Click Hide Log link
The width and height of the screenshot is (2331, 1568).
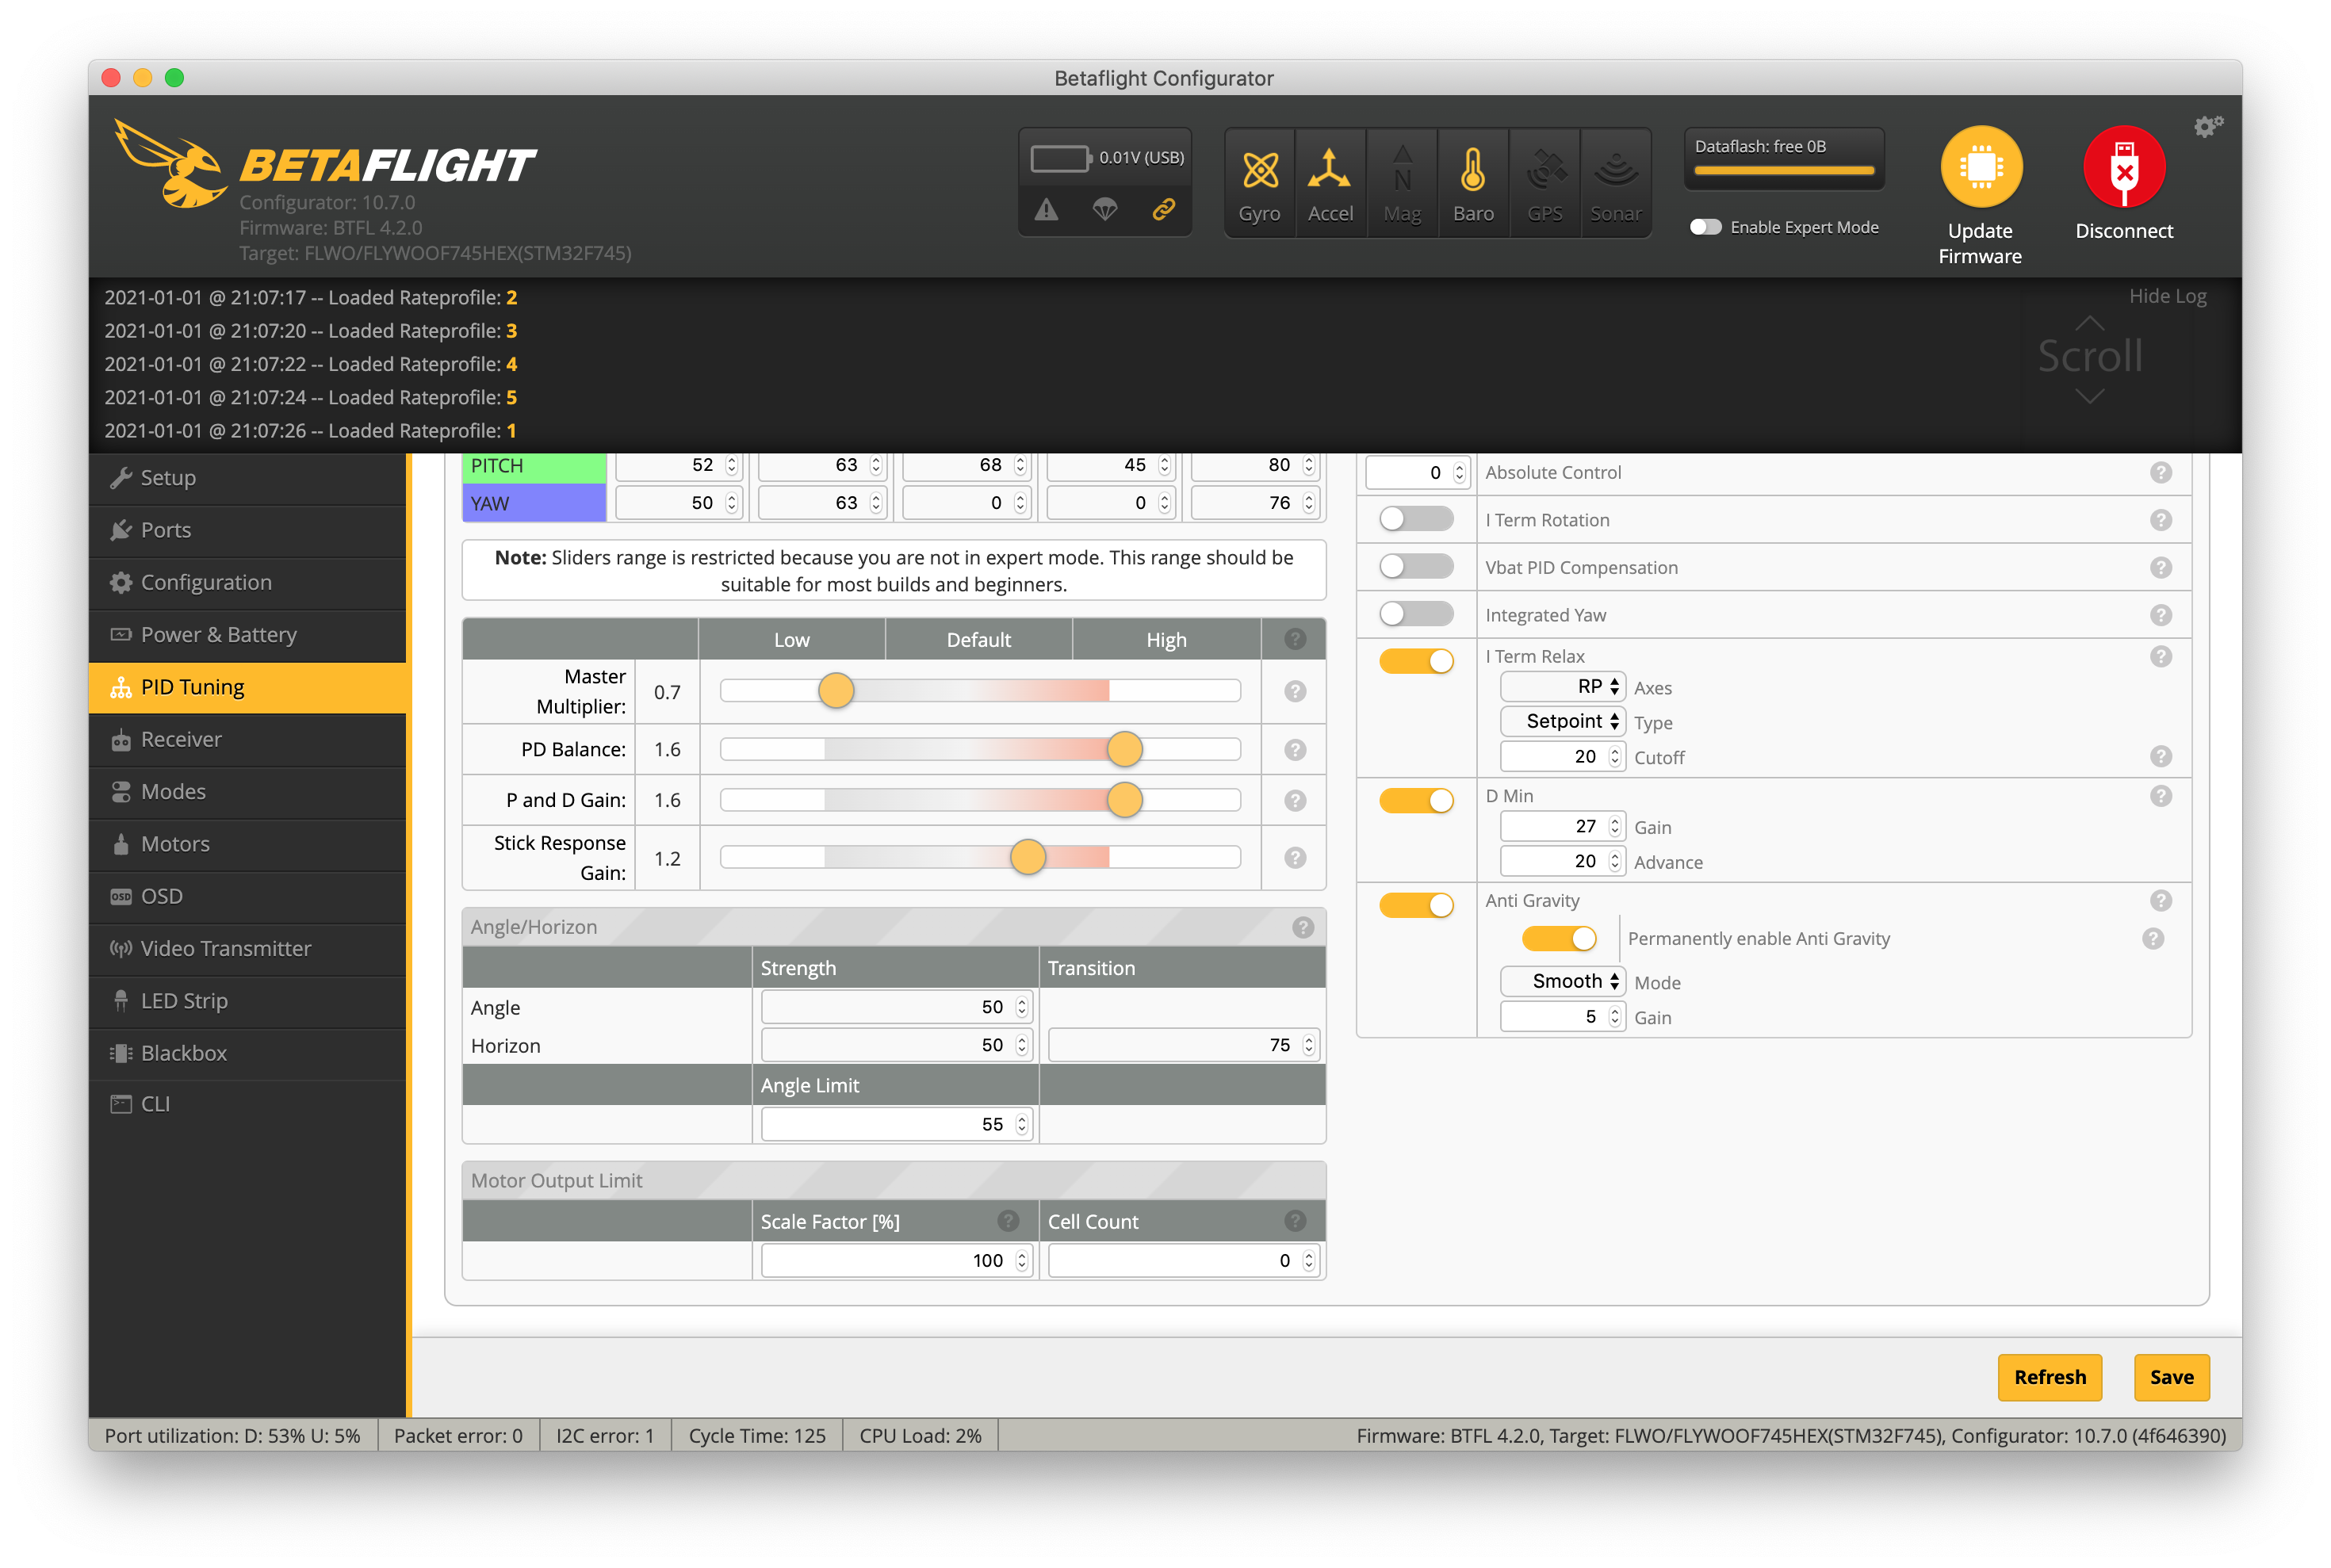point(2167,296)
